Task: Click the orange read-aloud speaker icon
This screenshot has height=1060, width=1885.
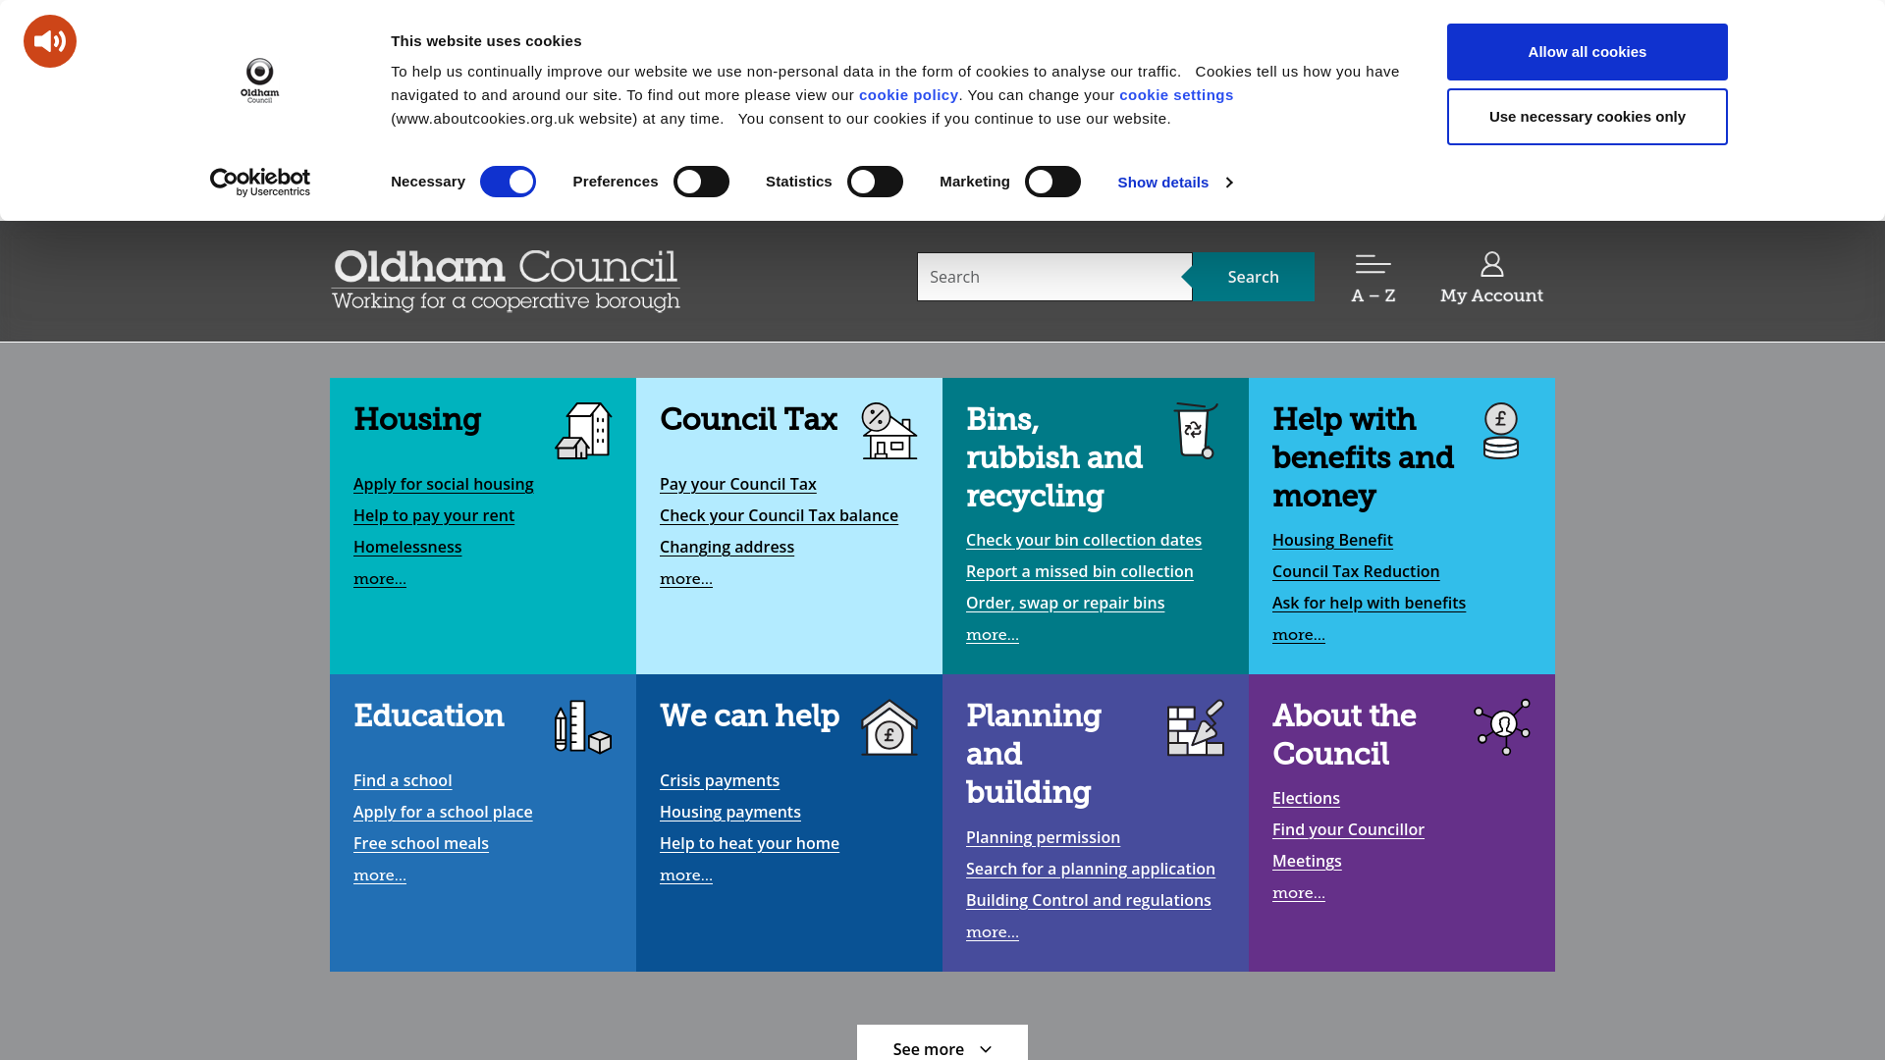Action: point(50,41)
